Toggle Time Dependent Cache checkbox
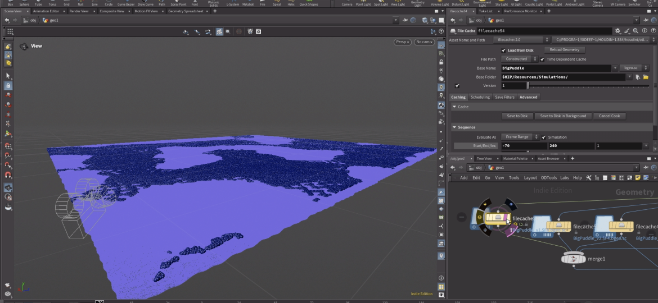 click(542, 59)
